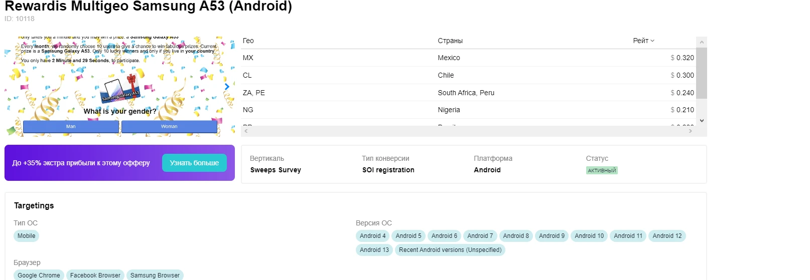Screen dimensions: 810x280
Task: Click the Android 9 version tag
Action: point(552,236)
